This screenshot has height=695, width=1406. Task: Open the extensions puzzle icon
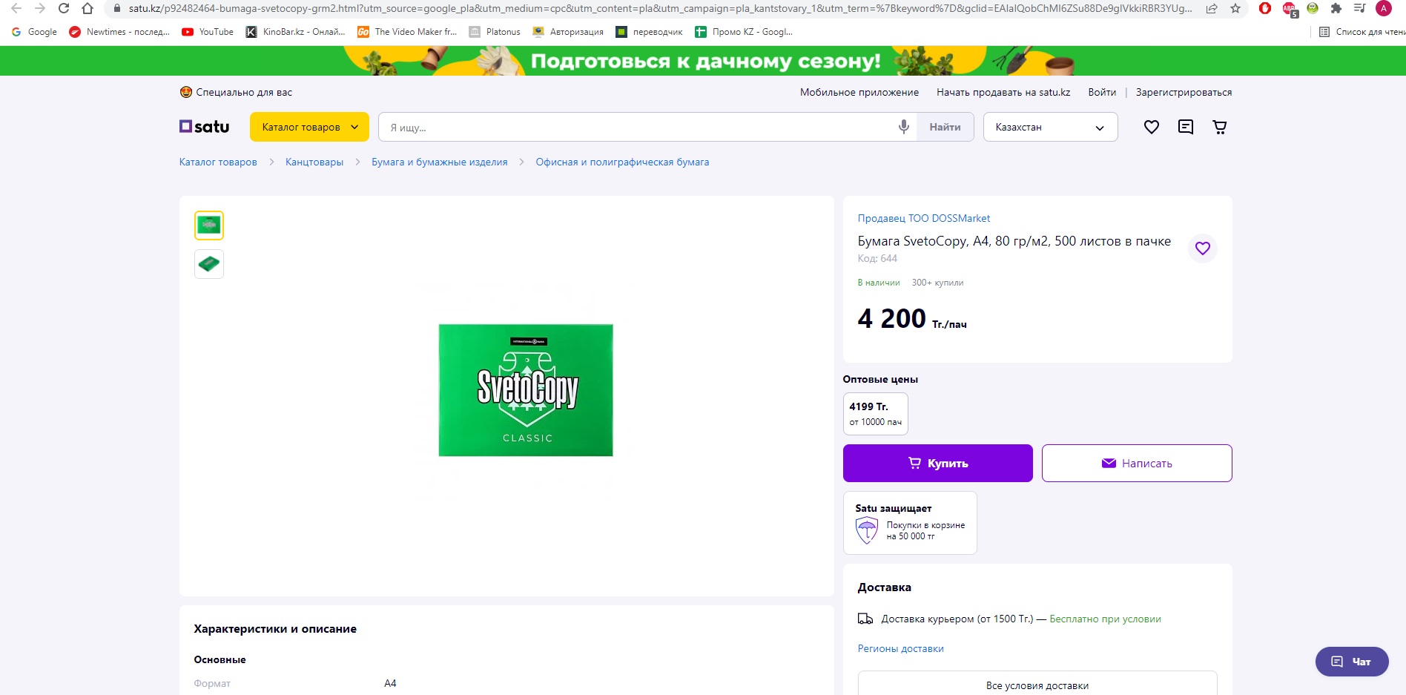[x=1336, y=9]
